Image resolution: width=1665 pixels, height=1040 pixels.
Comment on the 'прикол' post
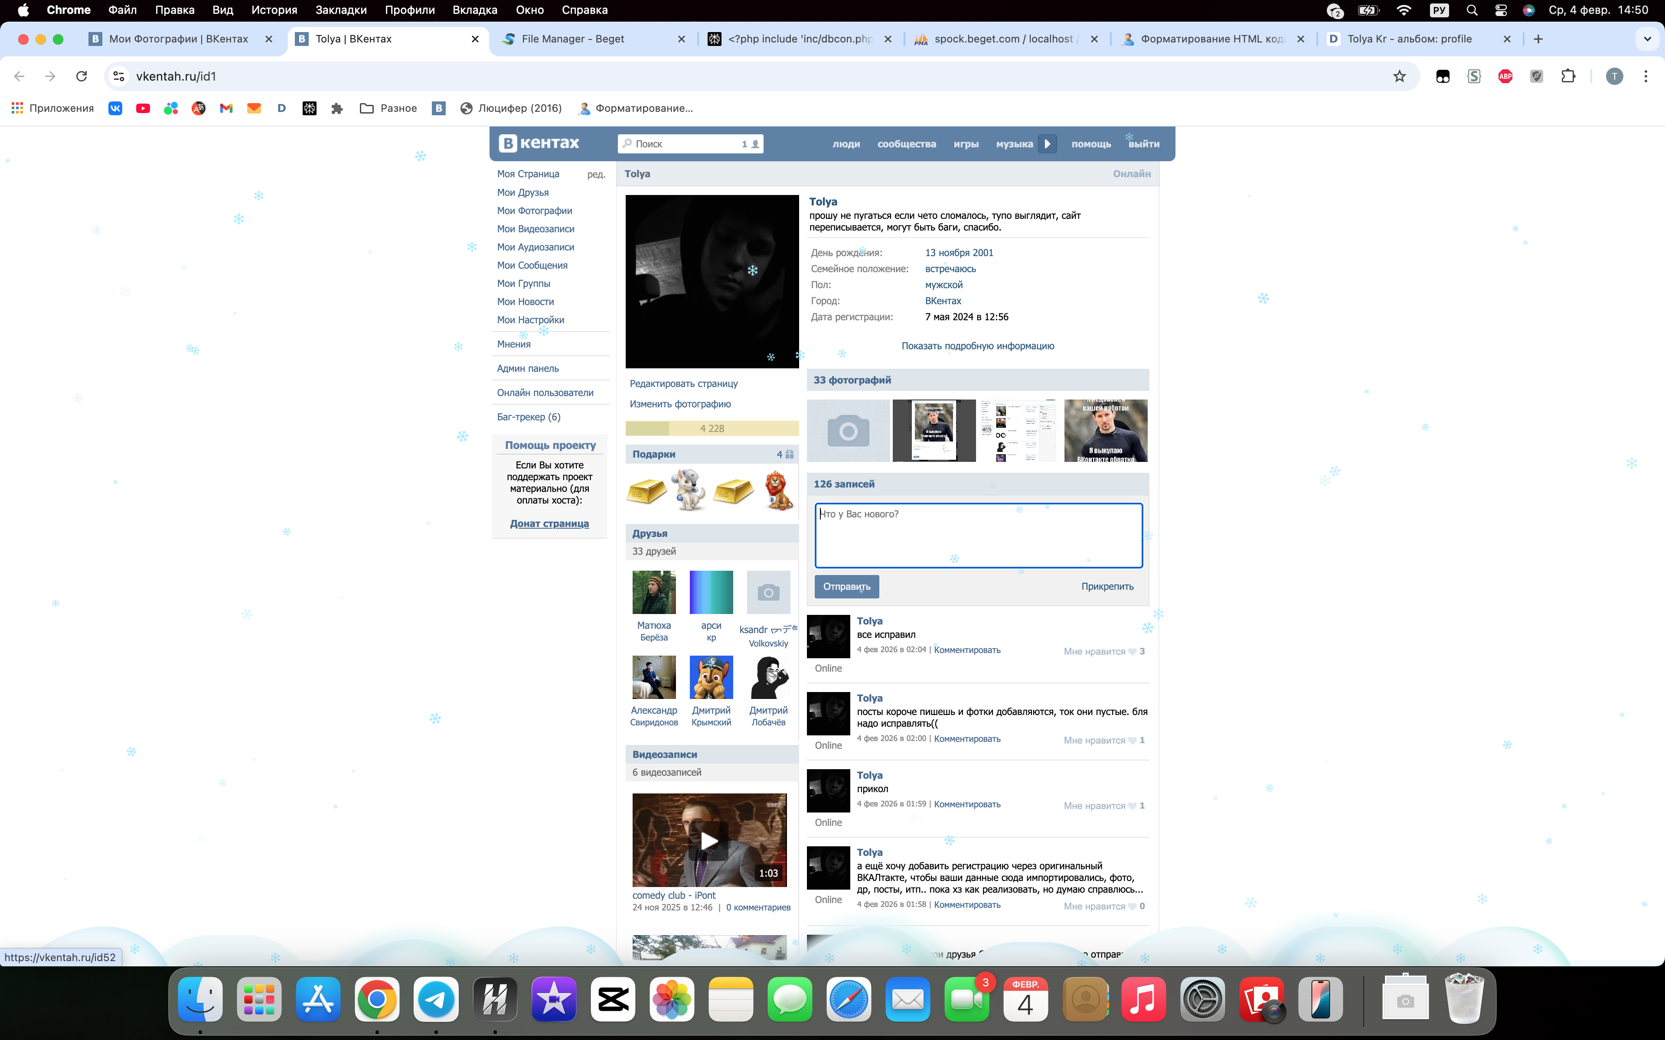coord(966,804)
